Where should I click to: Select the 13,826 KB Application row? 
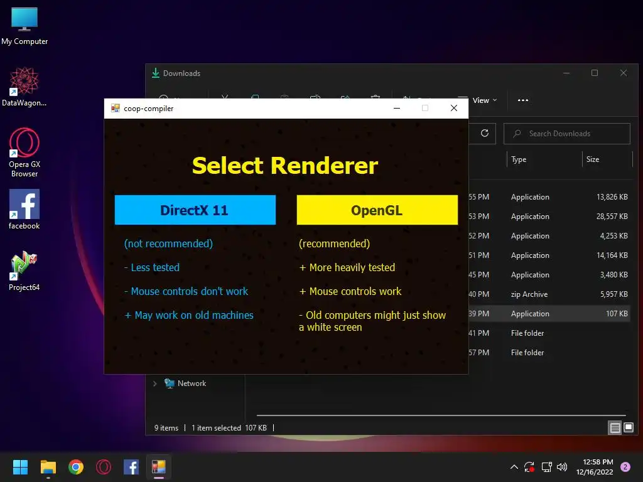click(x=549, y=196)
